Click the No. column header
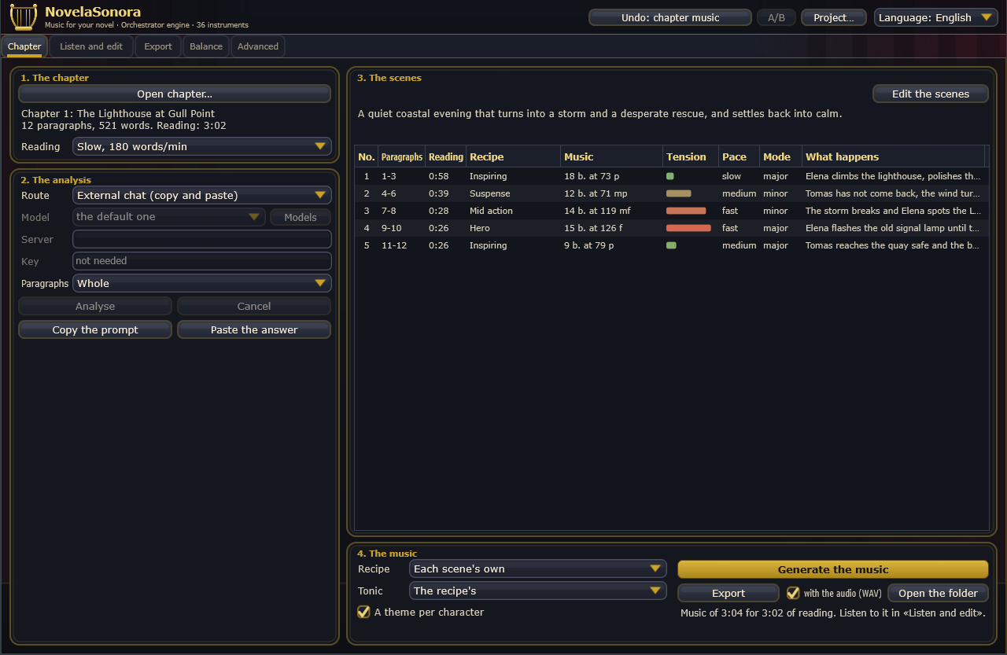The width and height of the screenshot is (1007, 655). point(367,156)
